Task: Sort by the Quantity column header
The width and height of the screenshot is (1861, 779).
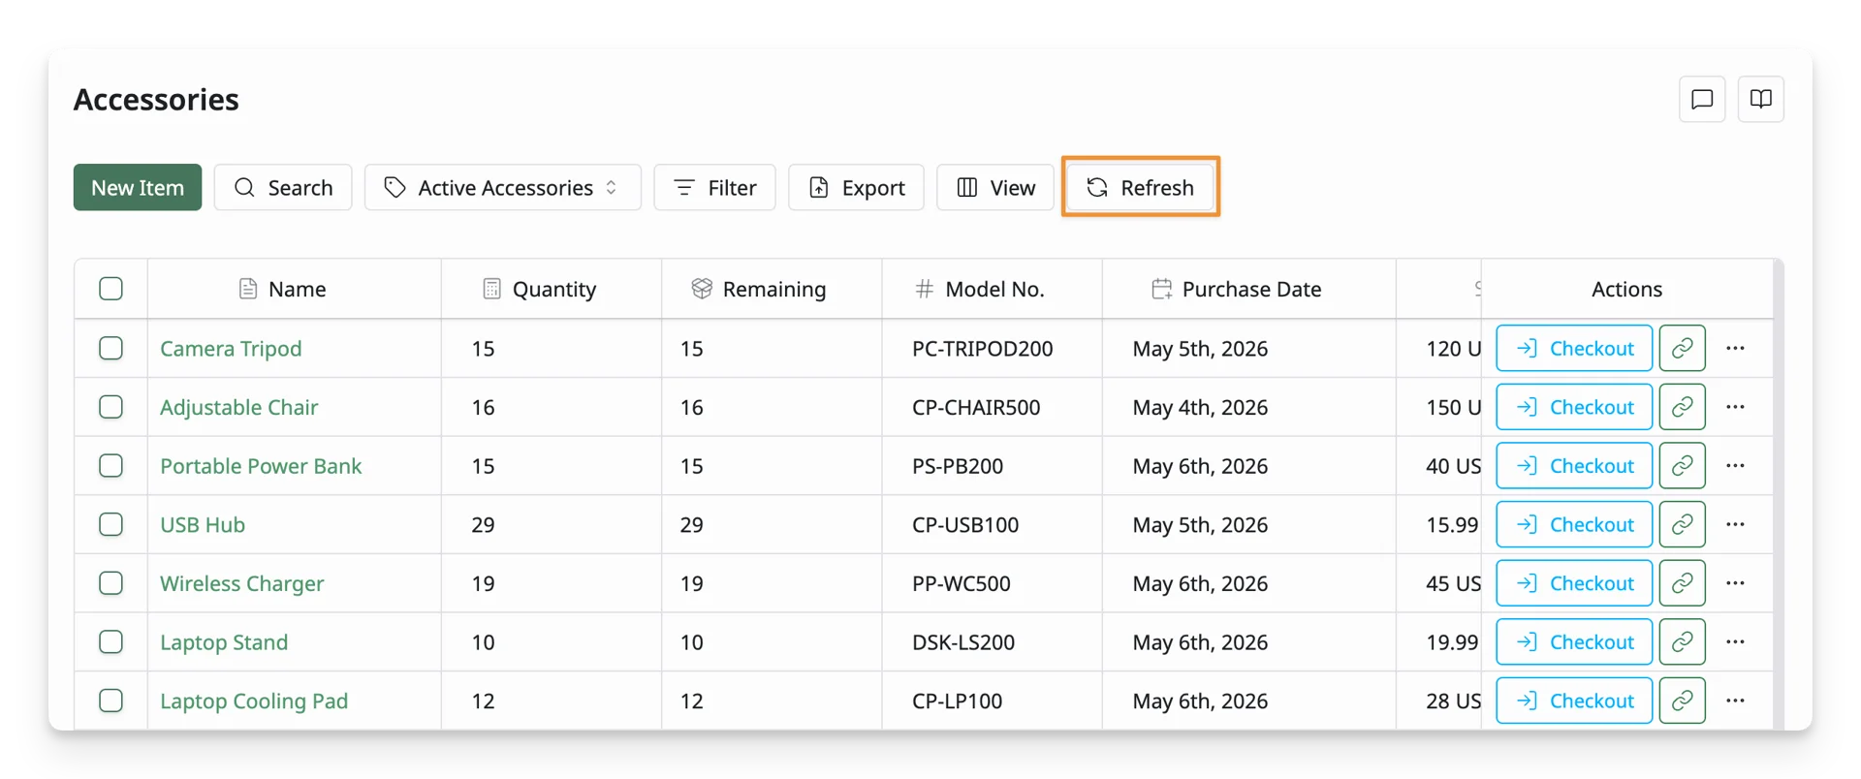Action: tap(551, 289)
